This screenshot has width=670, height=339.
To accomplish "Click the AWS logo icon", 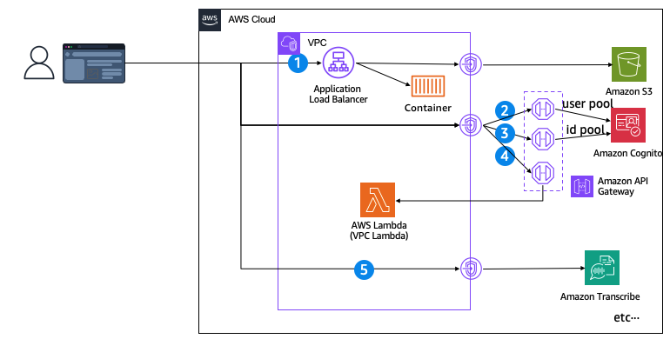I will [210, 20].
